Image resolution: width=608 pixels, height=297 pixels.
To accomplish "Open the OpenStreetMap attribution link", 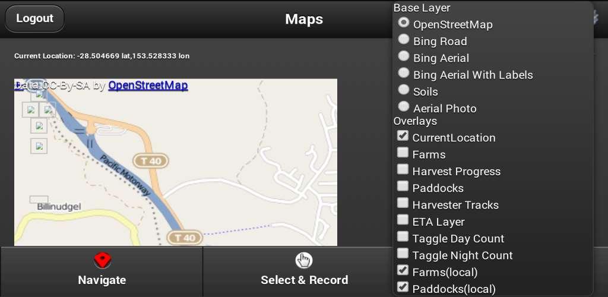I will point(148,86).
